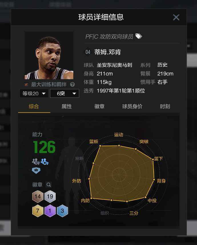This screenshot has height=245, width=197.
Task: Click the gray 5-player group icon
Action: [x=36, y=162]
